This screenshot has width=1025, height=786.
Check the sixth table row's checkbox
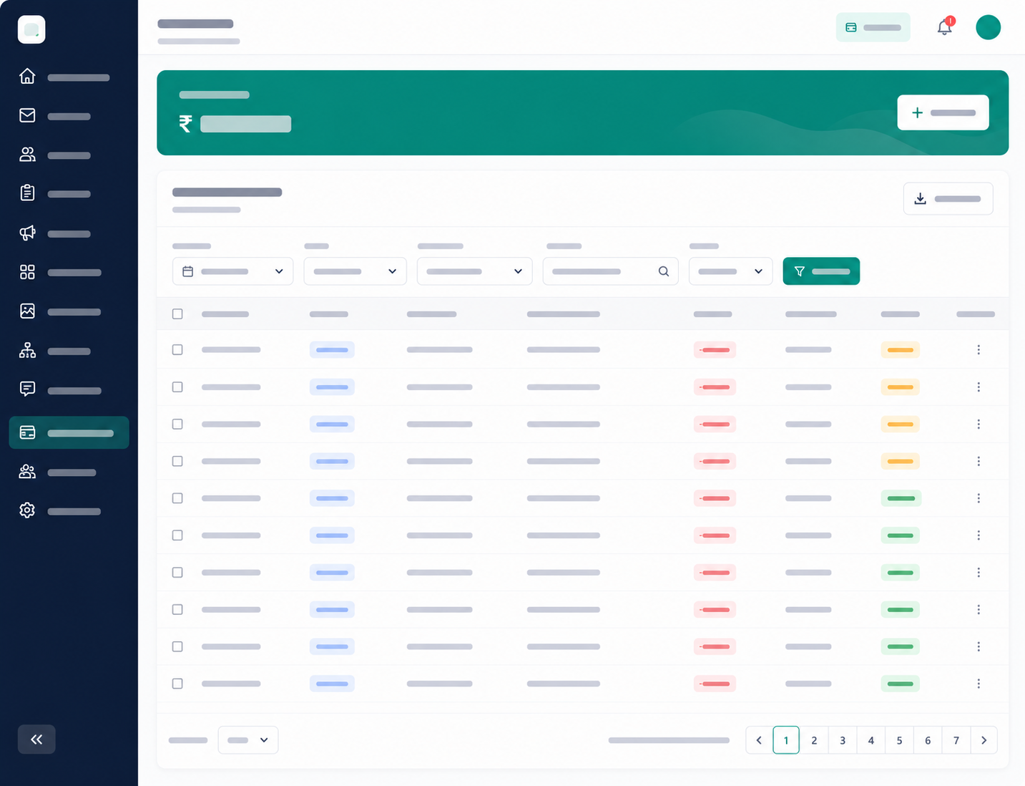[177, 535]
